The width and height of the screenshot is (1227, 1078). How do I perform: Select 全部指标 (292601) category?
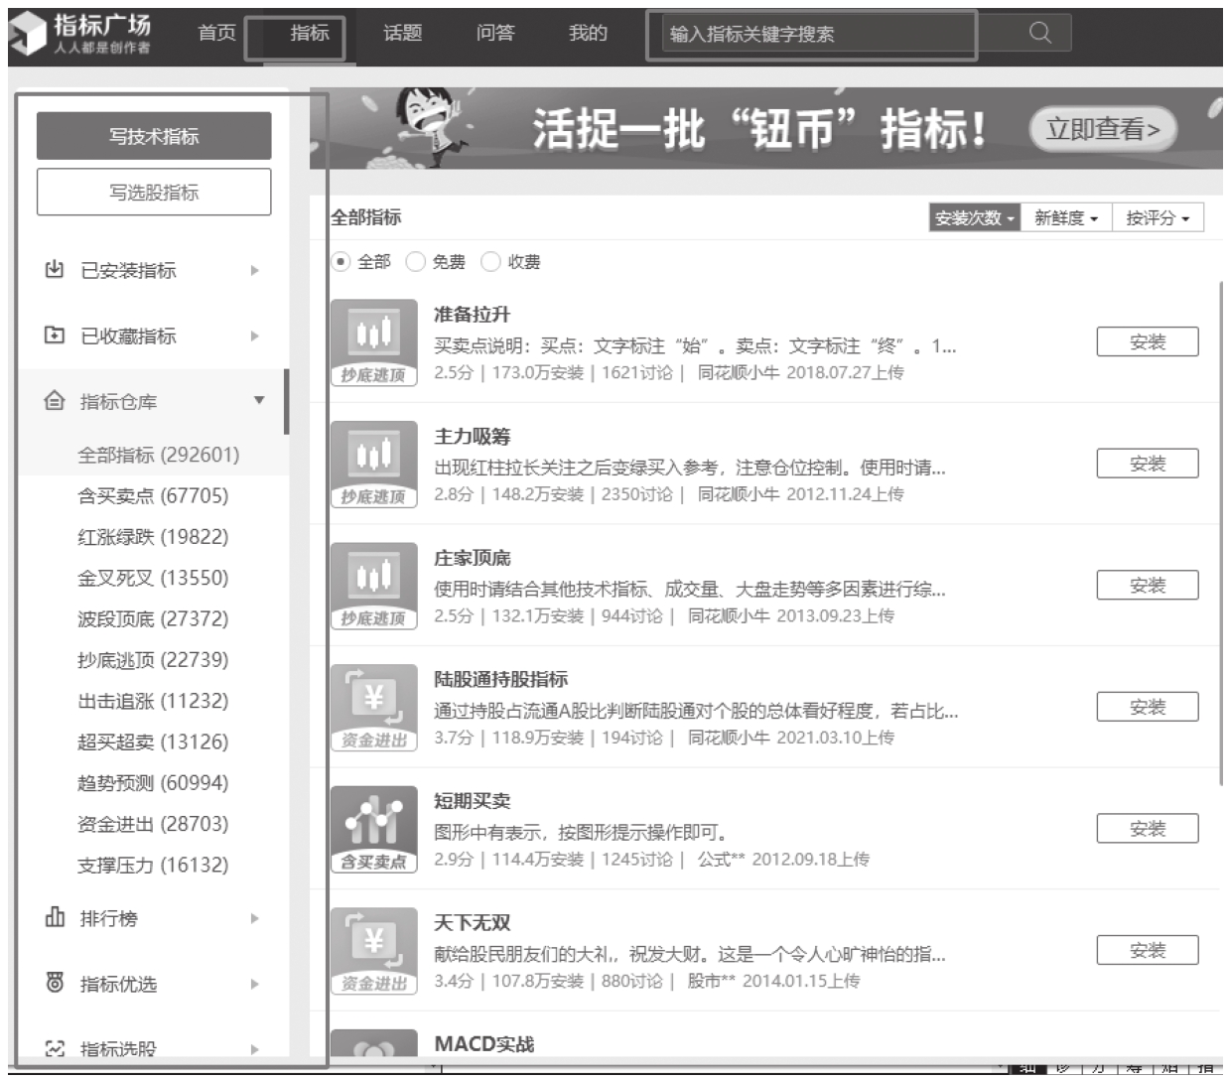pyautogui.click(x=159, y=455)
